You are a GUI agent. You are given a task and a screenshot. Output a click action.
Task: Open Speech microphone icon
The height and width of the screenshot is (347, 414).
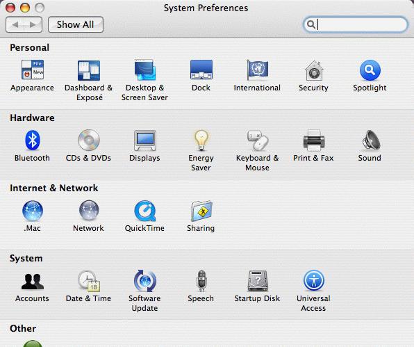click(201, 281)
